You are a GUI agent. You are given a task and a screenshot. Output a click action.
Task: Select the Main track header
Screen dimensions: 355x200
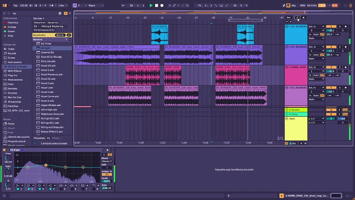click(x=296, y=128)
